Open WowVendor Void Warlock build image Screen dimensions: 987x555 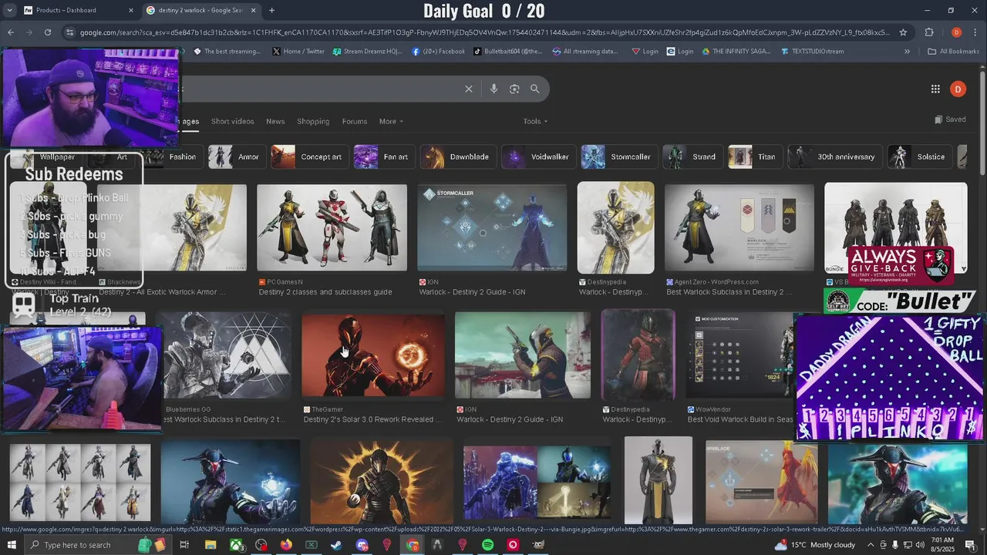(x=740, y=356)
